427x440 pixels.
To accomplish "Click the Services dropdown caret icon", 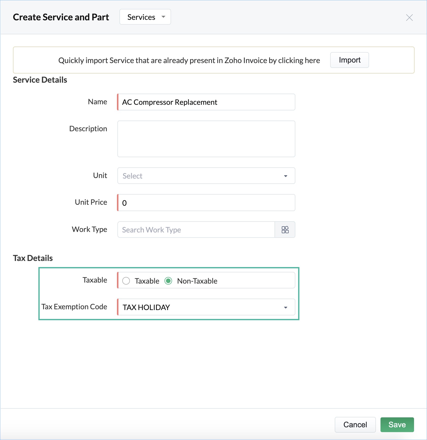I will pyautogui.click(x=163, y=17).
